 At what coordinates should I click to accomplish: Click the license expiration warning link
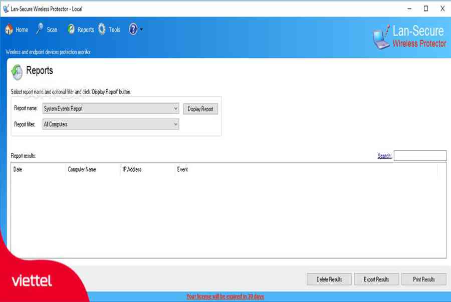225,296
